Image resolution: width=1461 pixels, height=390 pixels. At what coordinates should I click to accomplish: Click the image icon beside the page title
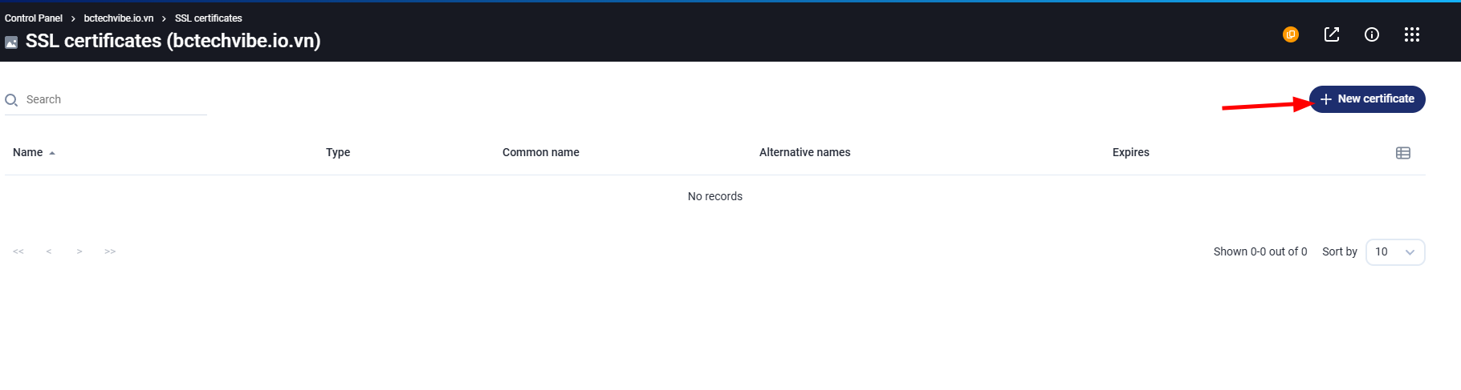point(11,42)
